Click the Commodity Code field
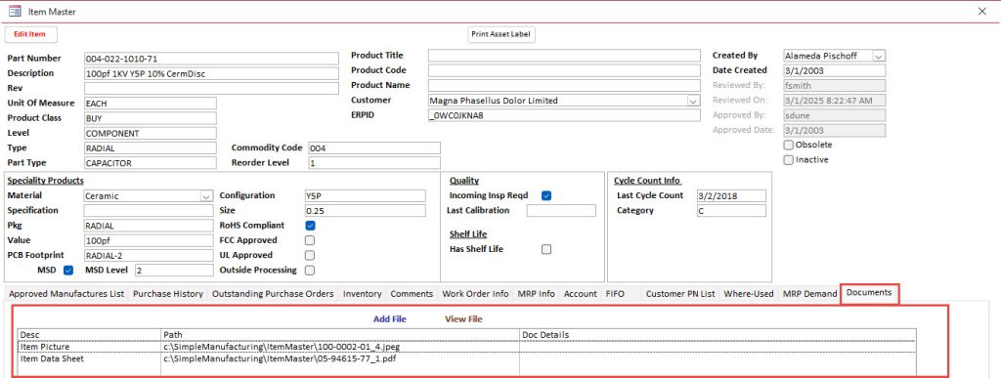This screenshot has width=1001, height=378. point(373,147)
